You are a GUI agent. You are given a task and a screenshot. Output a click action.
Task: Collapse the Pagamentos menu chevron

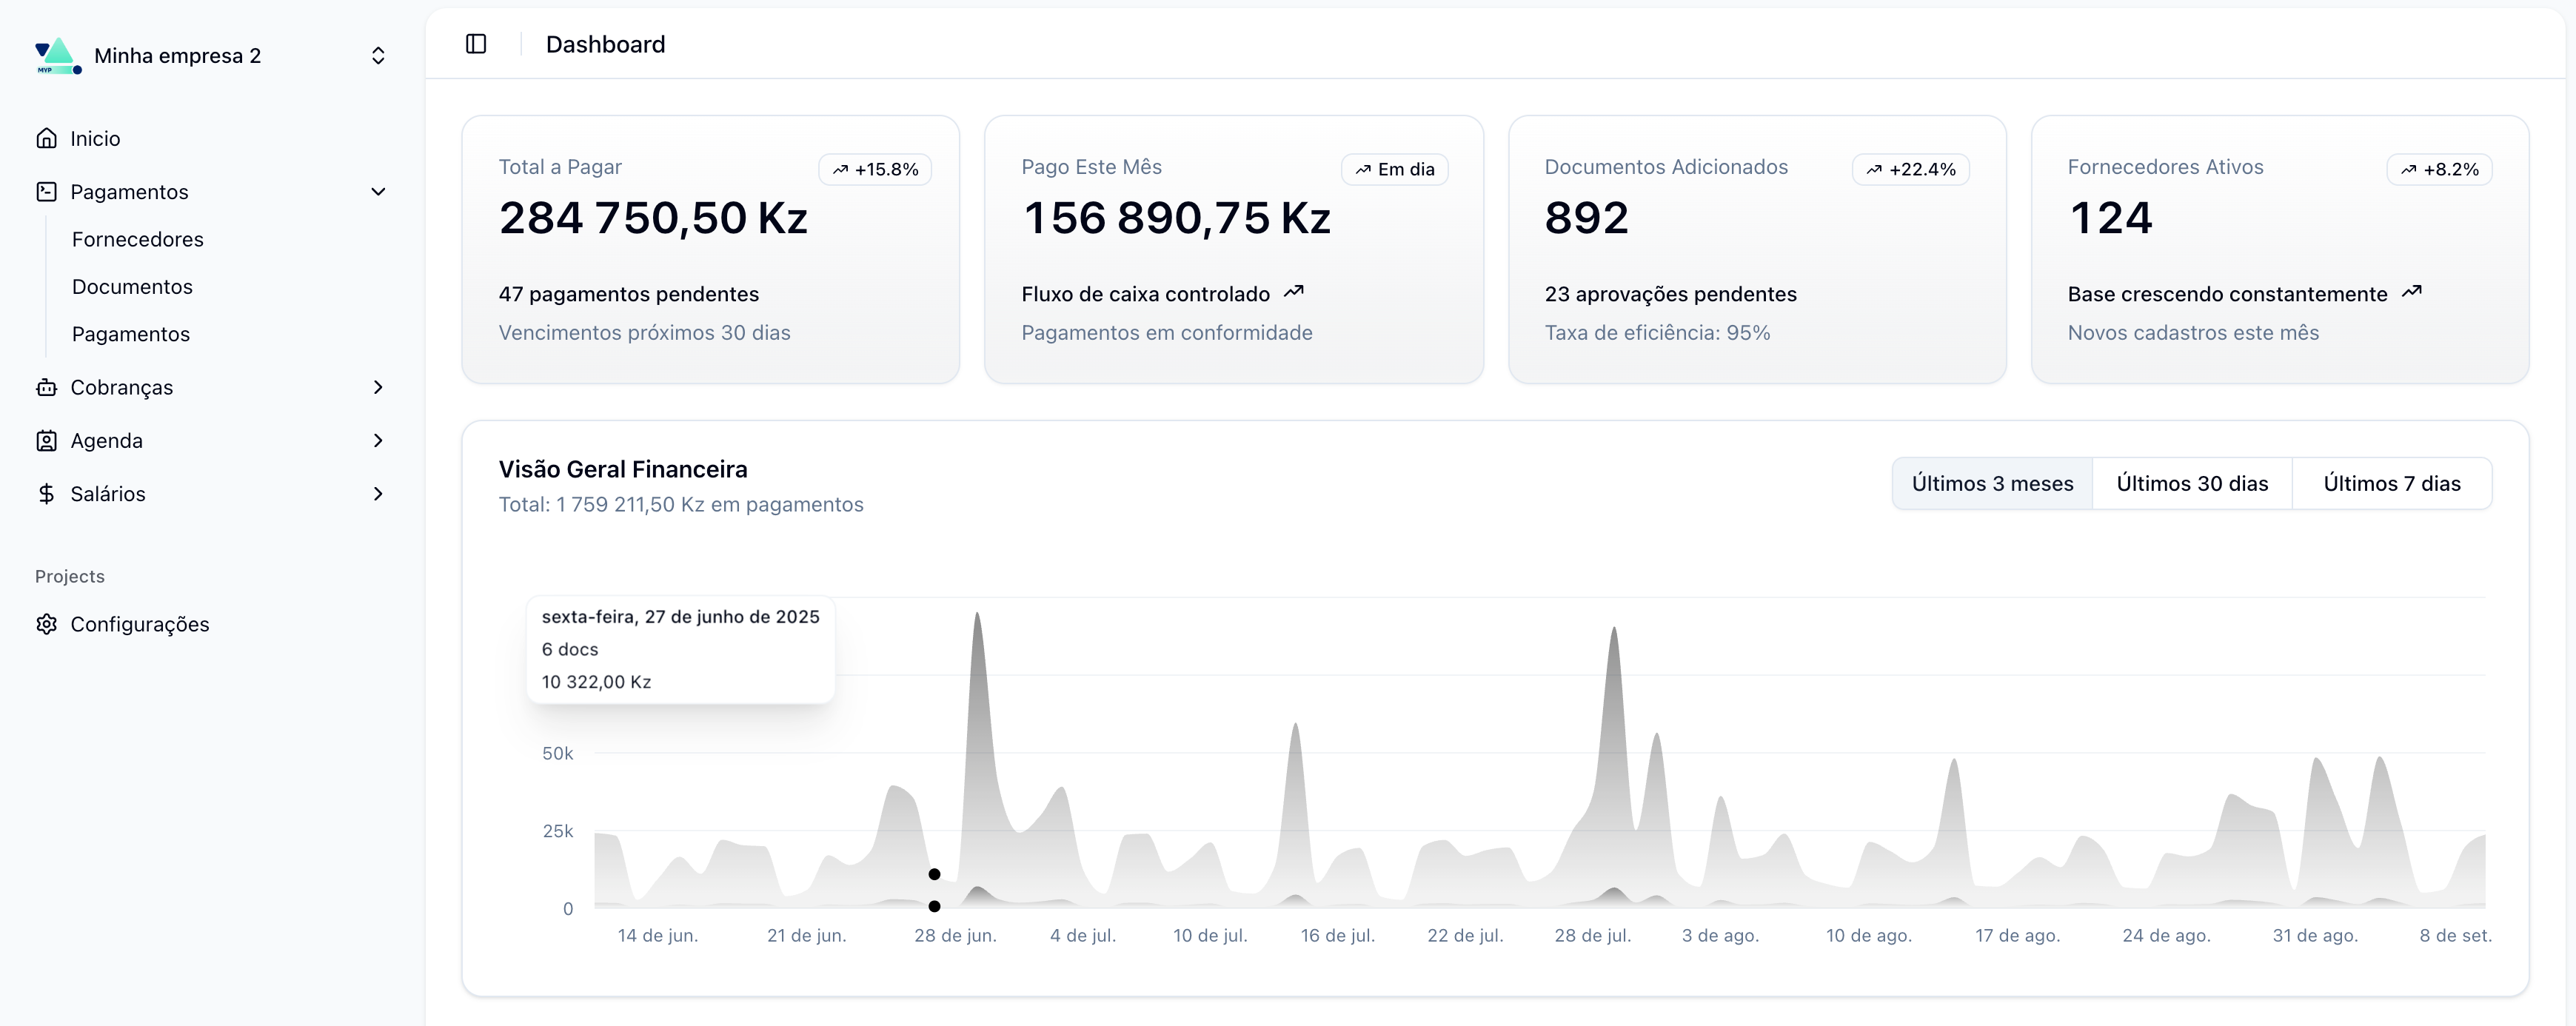pos(378,191)
